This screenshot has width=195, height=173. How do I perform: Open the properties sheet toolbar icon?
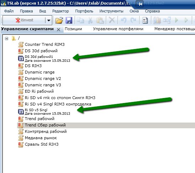(x=145, y=20)
